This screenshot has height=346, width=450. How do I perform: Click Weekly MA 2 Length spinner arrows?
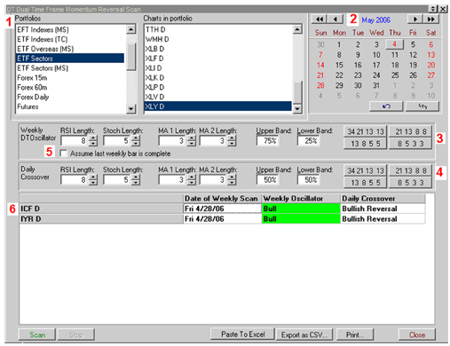[x=232, y=141]
